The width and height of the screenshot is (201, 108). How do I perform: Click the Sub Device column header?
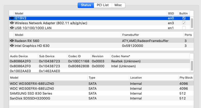tap(53, 56)
